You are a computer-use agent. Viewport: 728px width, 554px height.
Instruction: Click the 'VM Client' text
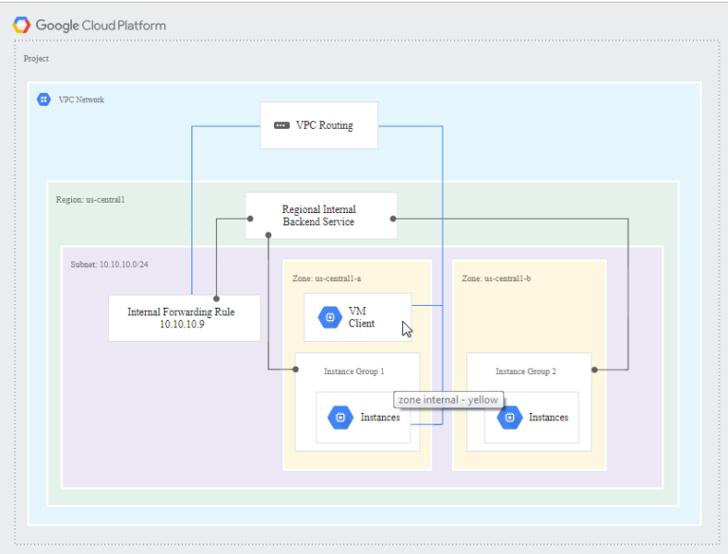pos(361,317)
